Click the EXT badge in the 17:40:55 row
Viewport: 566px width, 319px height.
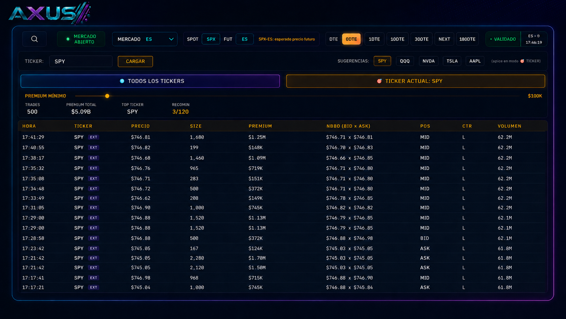93,148
